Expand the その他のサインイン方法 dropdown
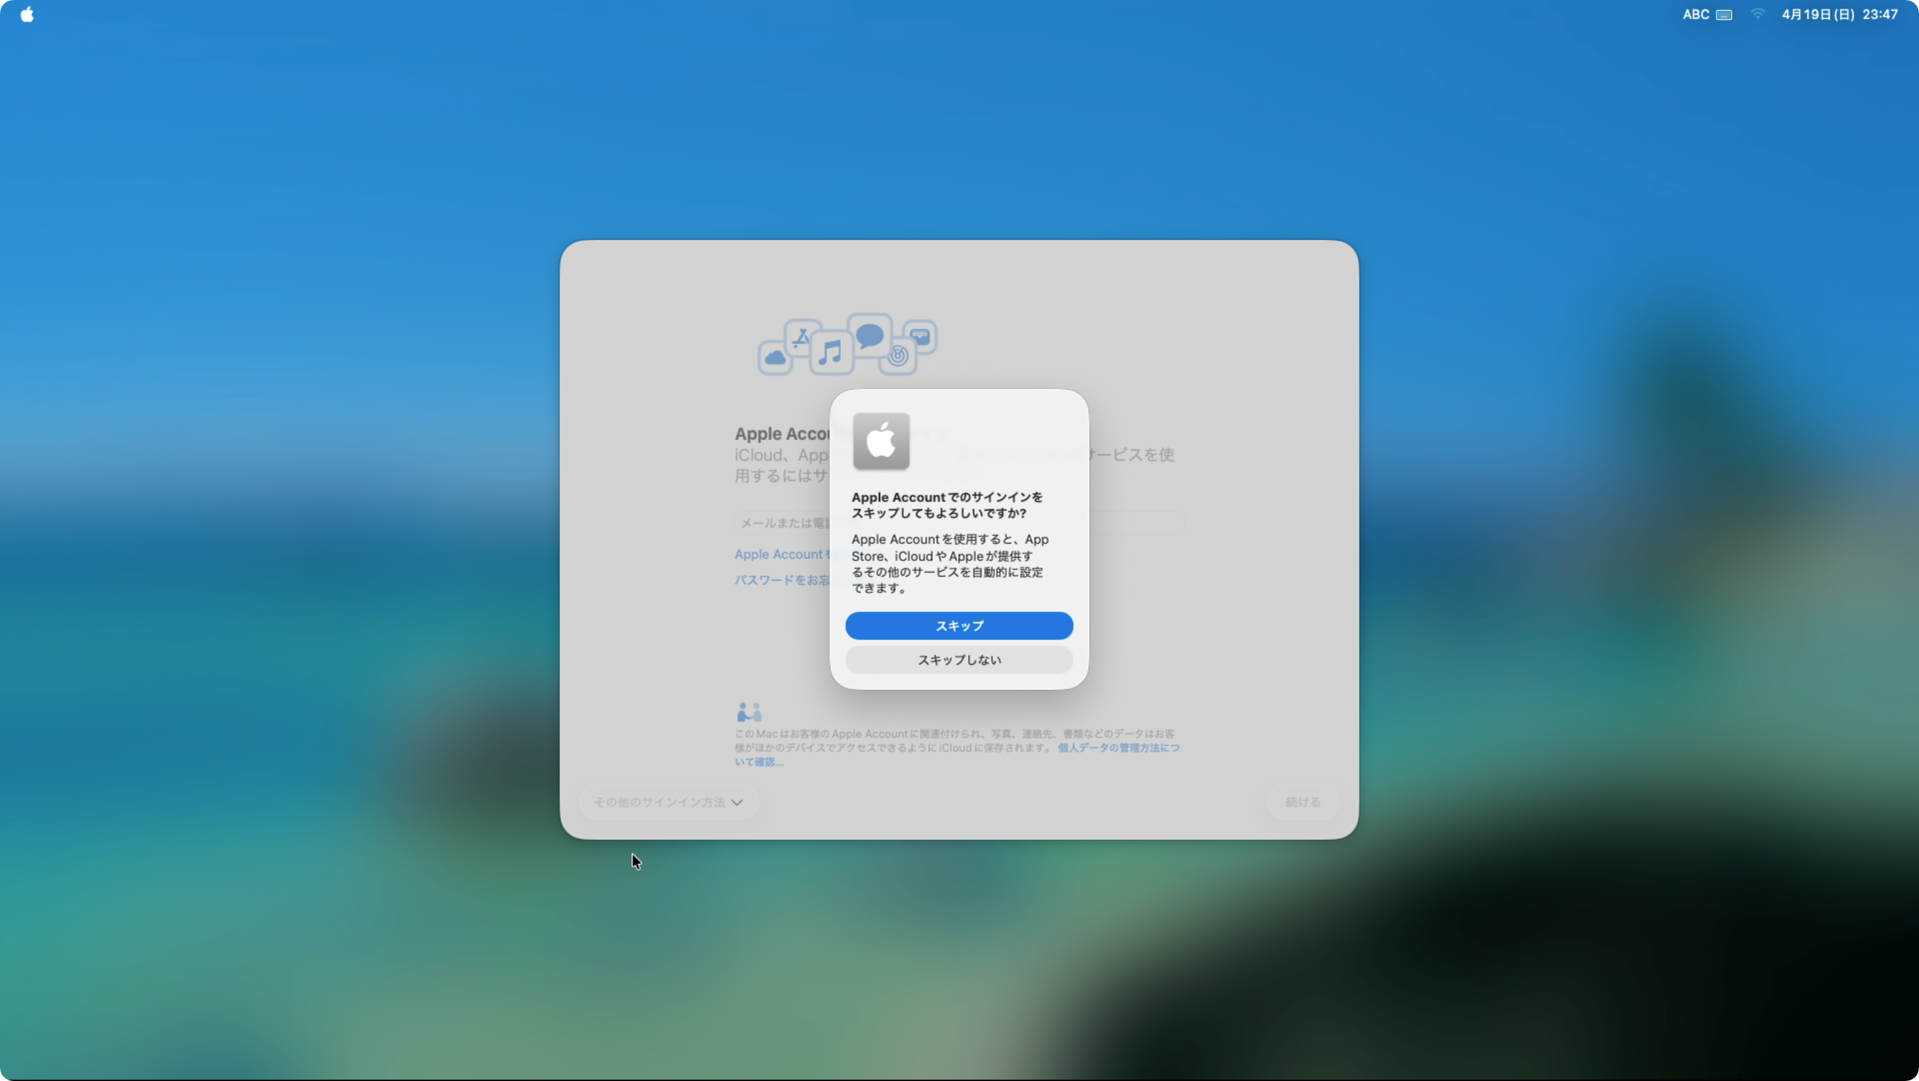Image resolution: width=1919 pixels, height=1081 pixels. 668,802
